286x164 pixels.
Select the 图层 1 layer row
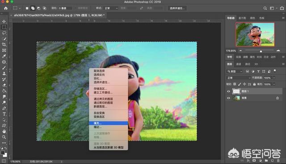coord(254,91)
